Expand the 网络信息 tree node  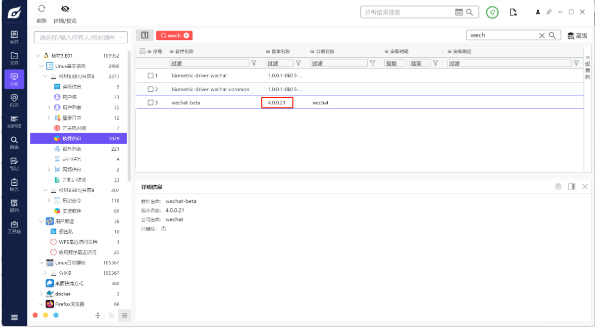click(49, 169)
